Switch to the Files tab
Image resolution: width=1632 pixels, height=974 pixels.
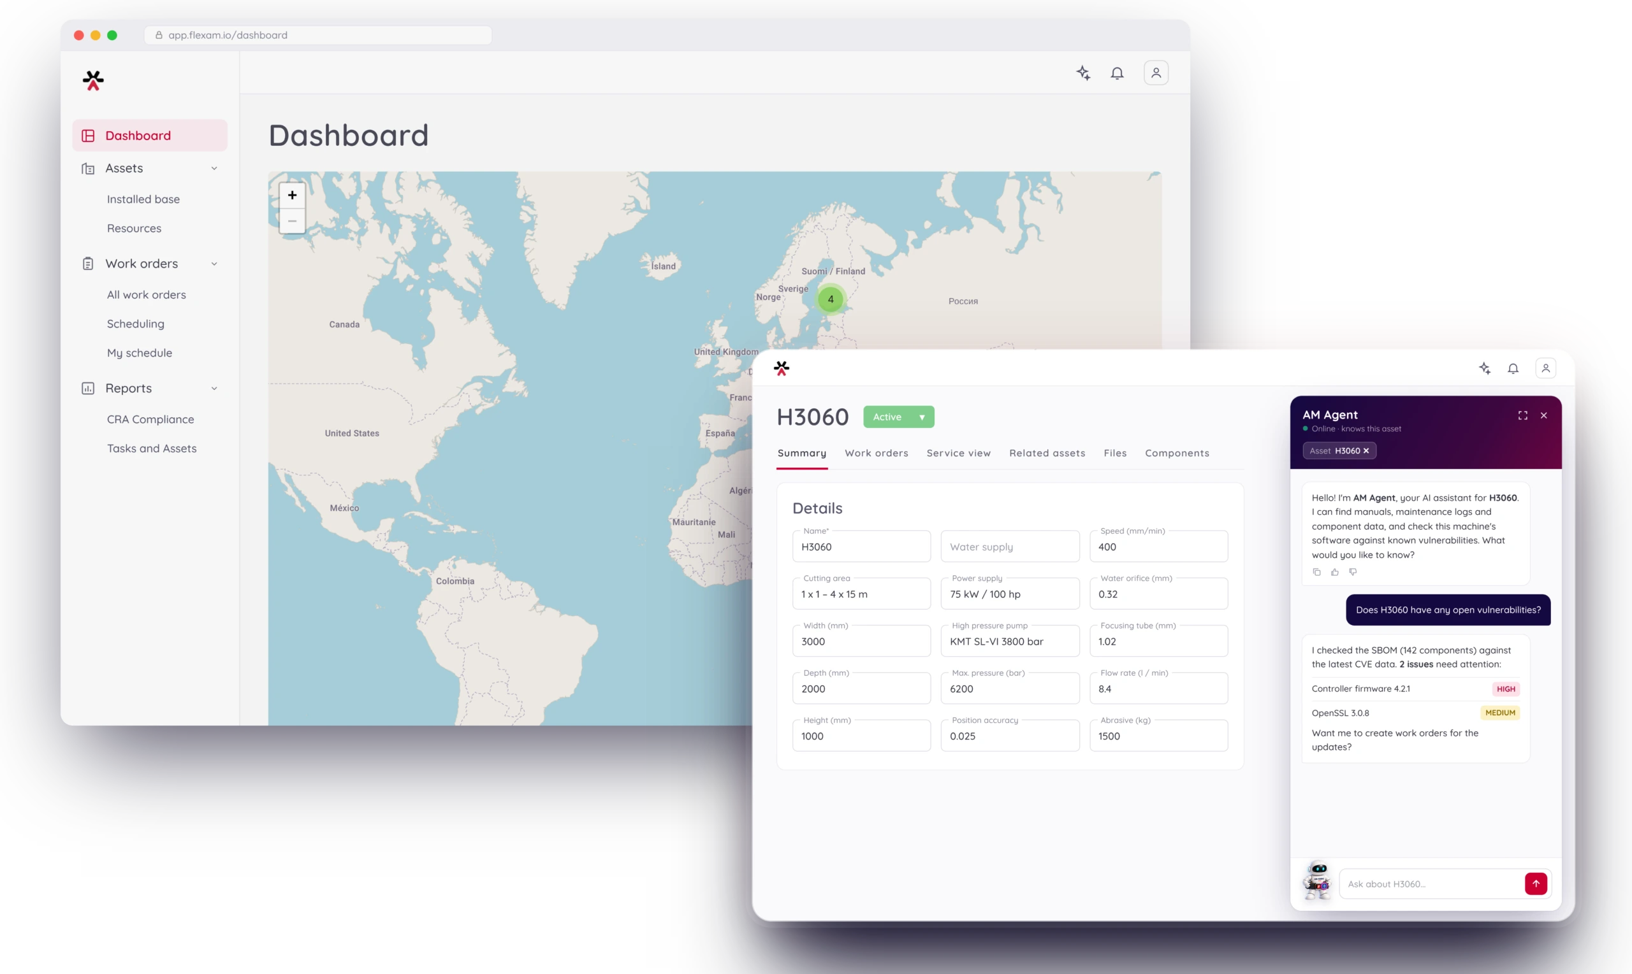[1115, 453]
